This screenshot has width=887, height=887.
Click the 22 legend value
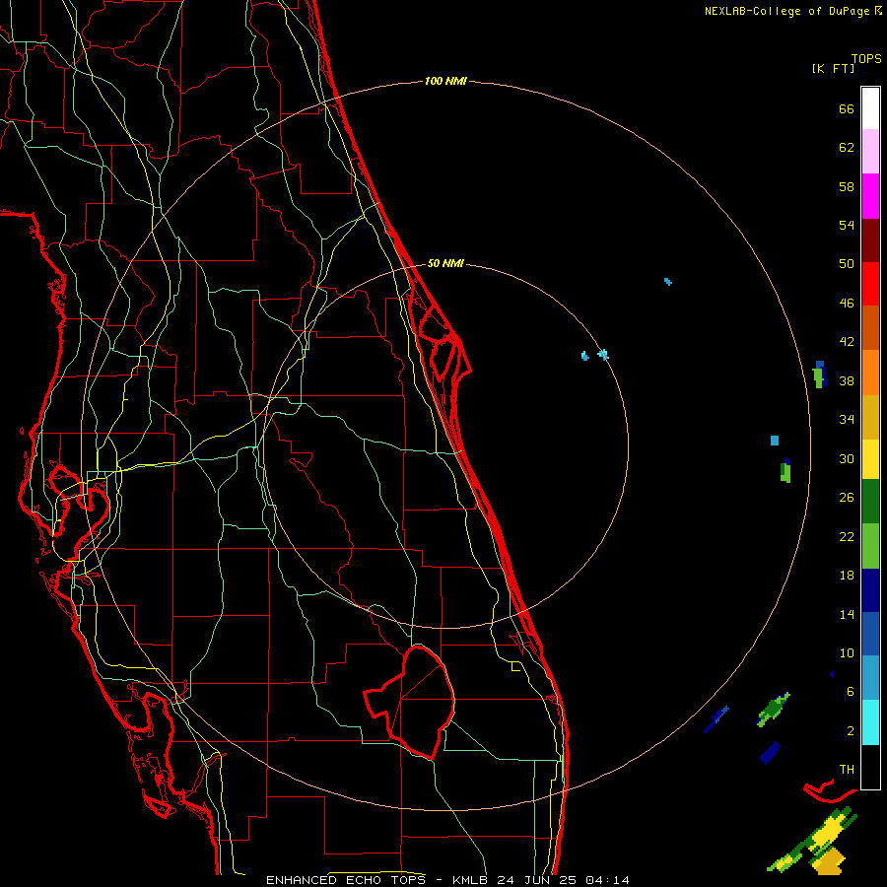(847, 536)
